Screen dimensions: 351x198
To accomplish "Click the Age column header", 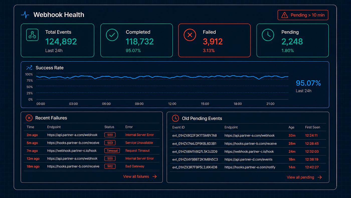I will 291,127.
